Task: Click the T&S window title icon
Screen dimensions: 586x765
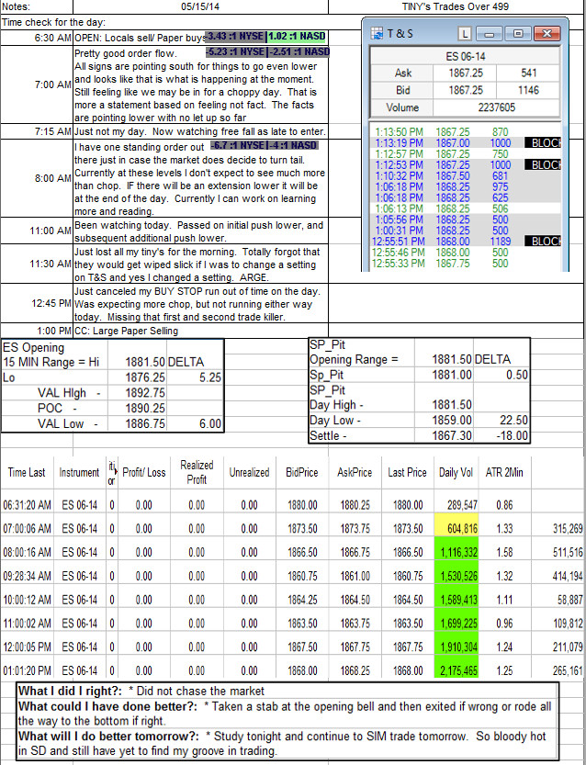Action: coord(378,34)
